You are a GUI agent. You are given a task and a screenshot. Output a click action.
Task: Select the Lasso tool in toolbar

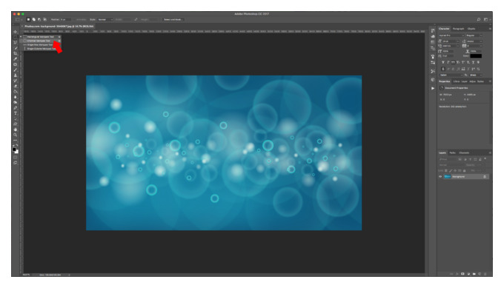[x=16, y=42]
